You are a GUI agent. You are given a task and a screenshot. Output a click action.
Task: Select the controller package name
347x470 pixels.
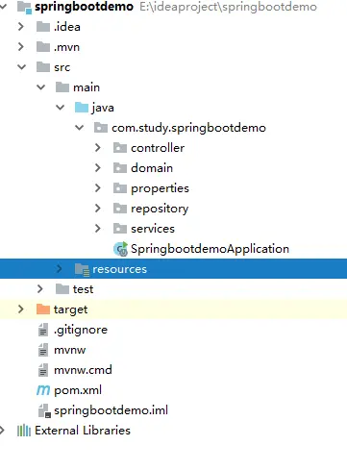tap(158, 148)
